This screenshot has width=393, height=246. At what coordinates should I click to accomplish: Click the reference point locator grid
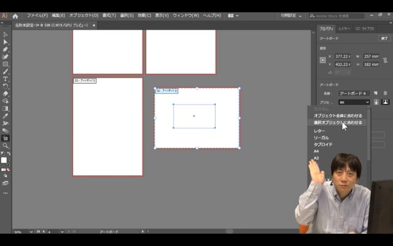coord(323,60)
